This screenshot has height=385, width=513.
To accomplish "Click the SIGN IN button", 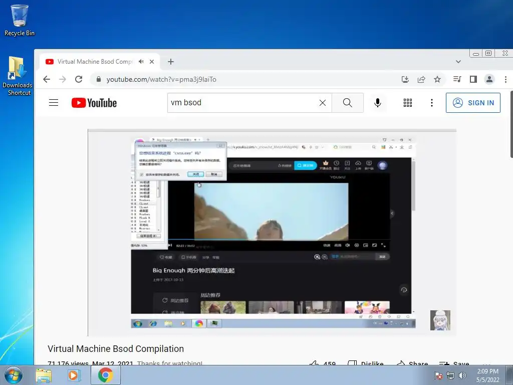I will 473,103.
